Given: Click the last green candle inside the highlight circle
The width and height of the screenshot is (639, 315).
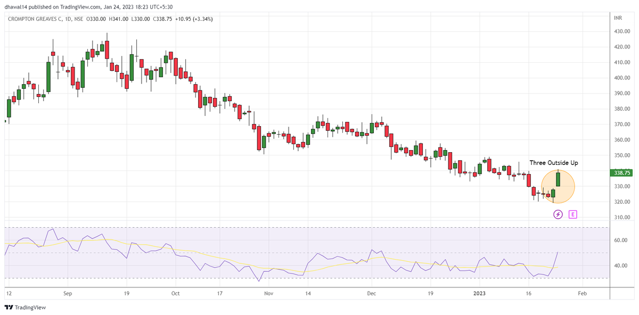Looking at the screenshot, I should pyautogui.click(x=558, y=179).
